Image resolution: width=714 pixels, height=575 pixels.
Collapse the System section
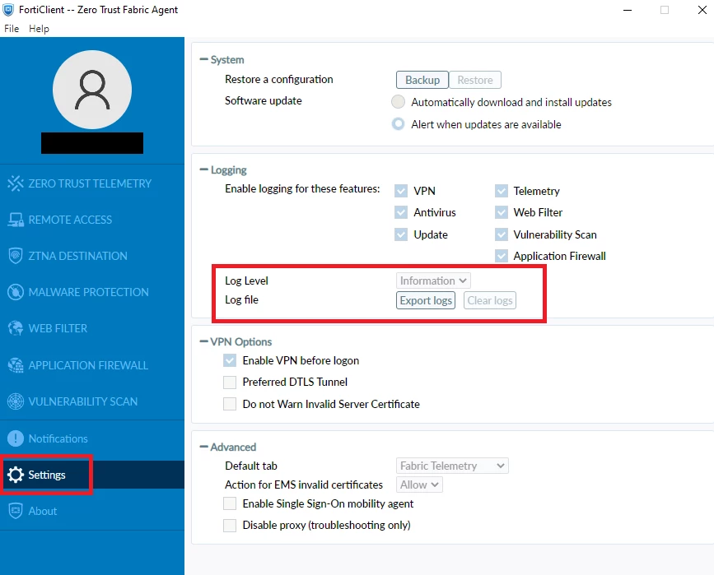[203, 59]
